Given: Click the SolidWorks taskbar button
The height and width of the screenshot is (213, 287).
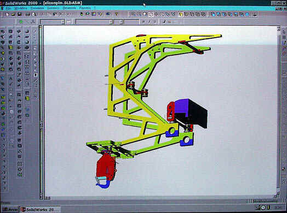Looking at the screenshot, I should pyautogui.click(x=41, y=210).
